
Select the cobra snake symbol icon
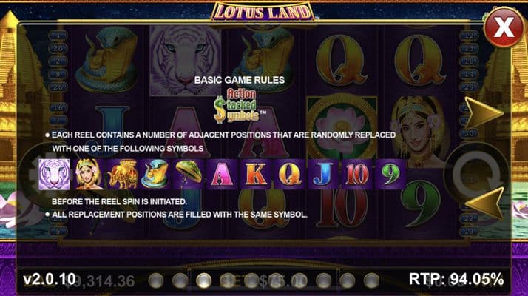tap(155, 175)
